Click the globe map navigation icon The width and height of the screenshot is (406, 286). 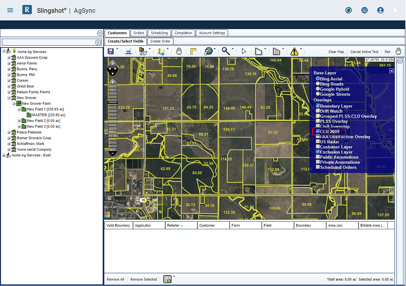tap(208, 51)
